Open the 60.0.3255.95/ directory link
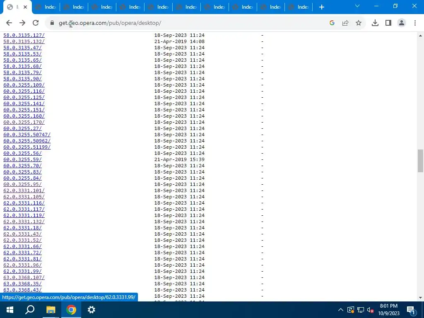424x318 pixels. point(22,184)
